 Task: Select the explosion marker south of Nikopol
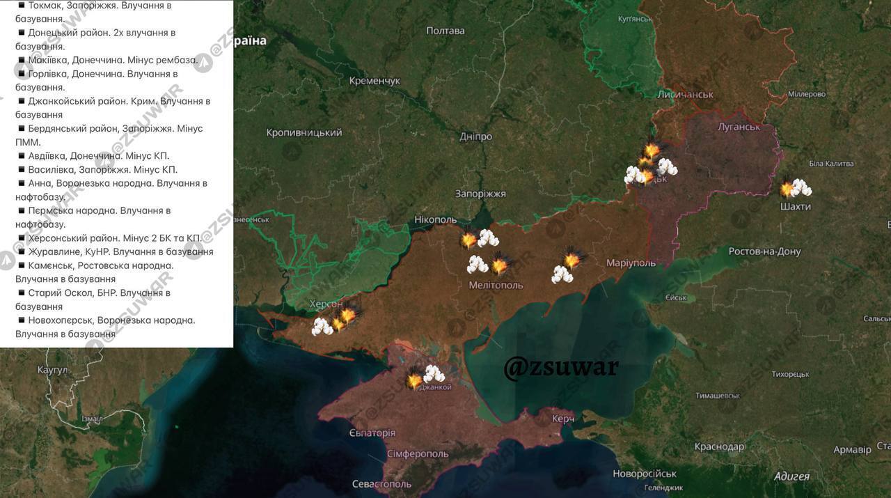pos(469,240)
